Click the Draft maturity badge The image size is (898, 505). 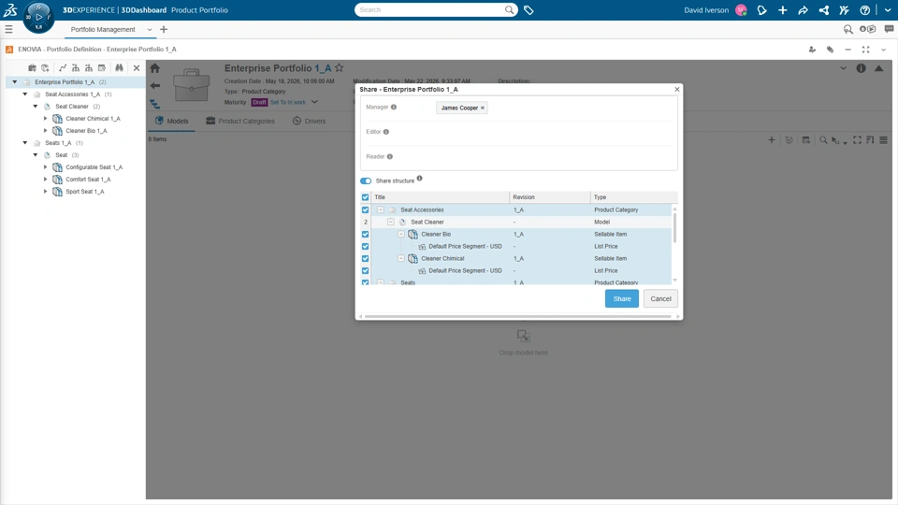(x=259, y=103)
